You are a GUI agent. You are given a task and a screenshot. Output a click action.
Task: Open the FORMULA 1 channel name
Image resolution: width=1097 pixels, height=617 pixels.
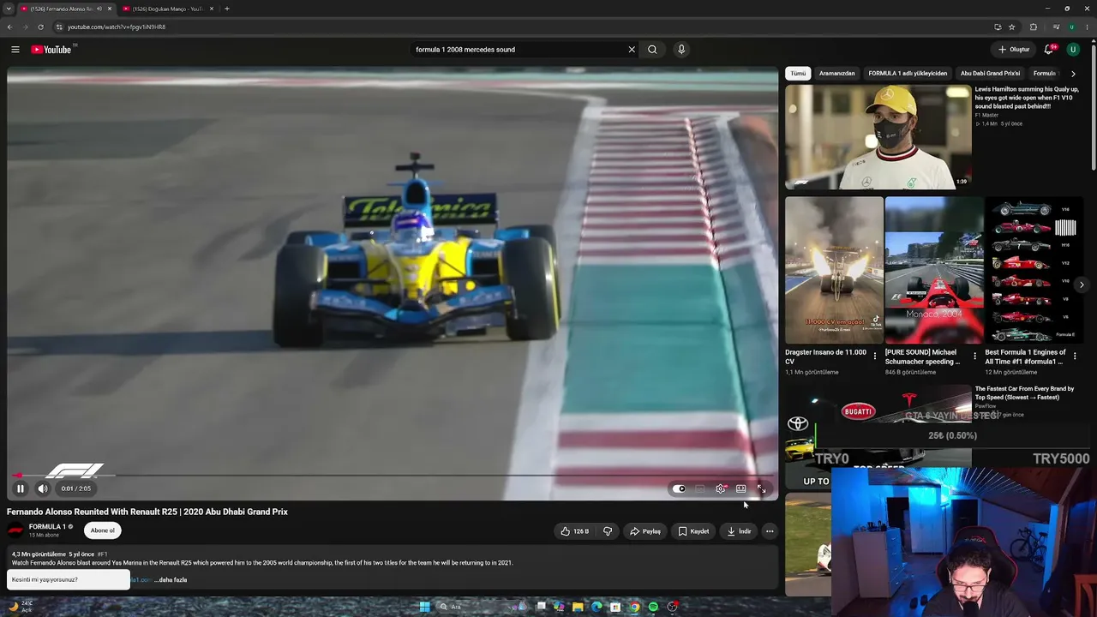pos(47,527)
